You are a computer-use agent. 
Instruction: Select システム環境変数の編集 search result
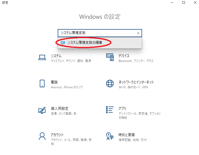100,43
